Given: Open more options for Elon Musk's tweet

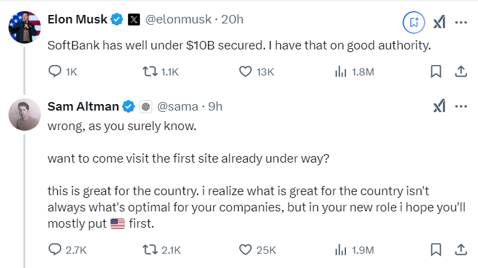Looking at the screenshot, I should point(460,21).
